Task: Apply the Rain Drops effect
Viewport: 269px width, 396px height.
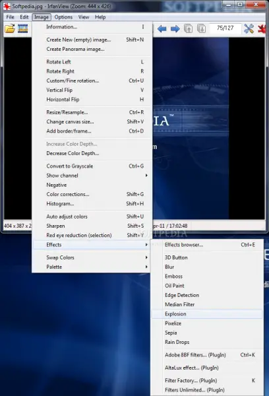Action: coord(207,342)
